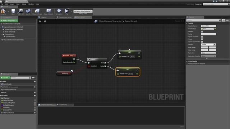Select the CameraBoom component
230x129 pixels.
[9, 34]
